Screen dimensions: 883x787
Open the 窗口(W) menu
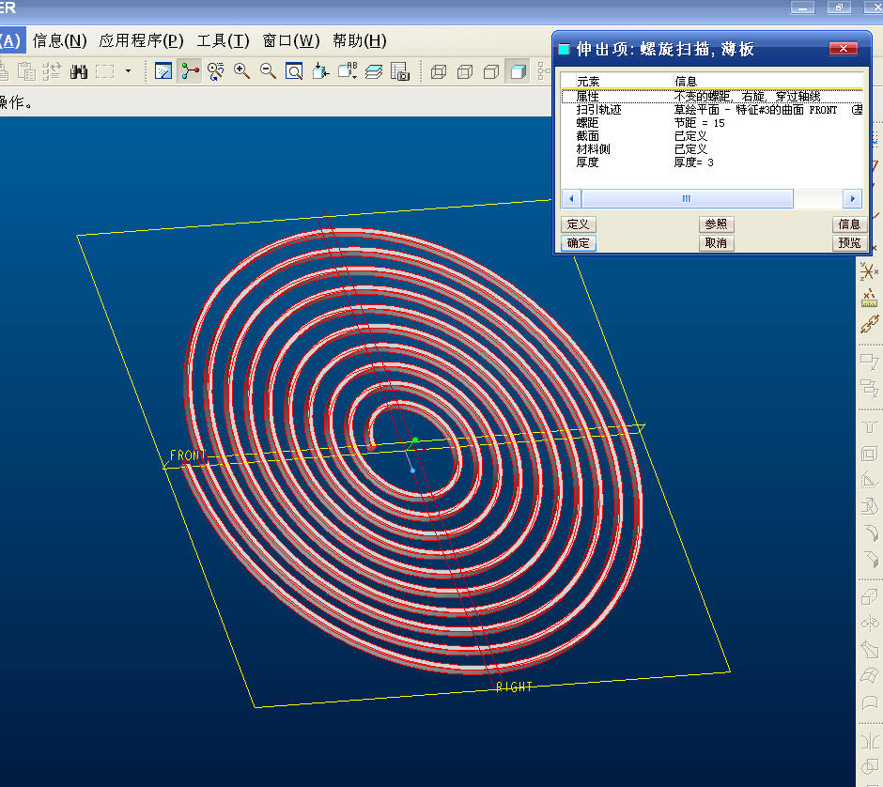291,40
